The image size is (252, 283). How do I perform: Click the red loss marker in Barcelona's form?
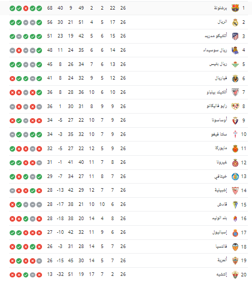(26, 8)
